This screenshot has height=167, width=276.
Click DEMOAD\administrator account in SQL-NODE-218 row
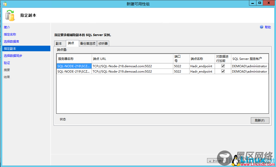click(x=250, y=66)
